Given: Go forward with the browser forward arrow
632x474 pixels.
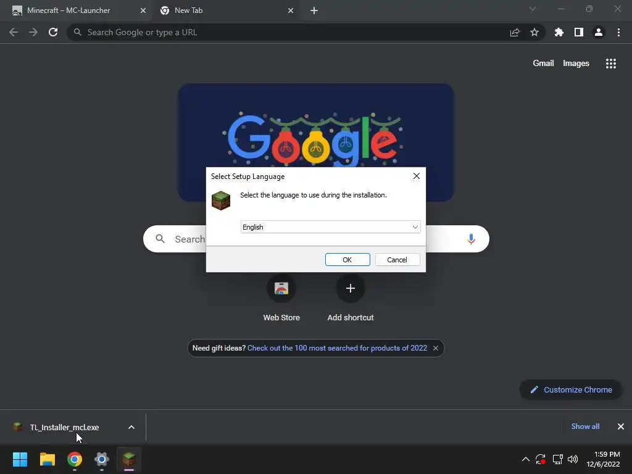Looking at the screenshot, I should point(33,32).
